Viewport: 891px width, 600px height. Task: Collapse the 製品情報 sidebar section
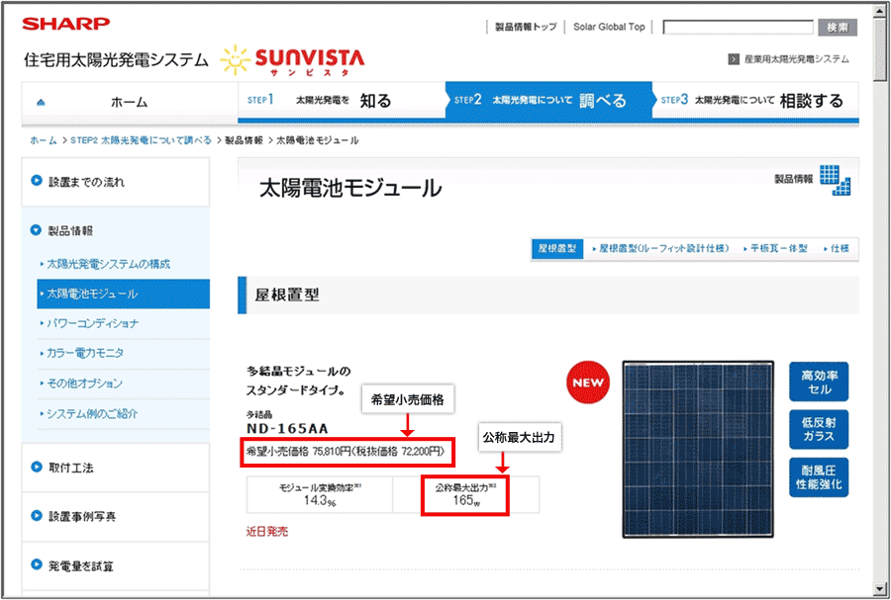(38, 230)
